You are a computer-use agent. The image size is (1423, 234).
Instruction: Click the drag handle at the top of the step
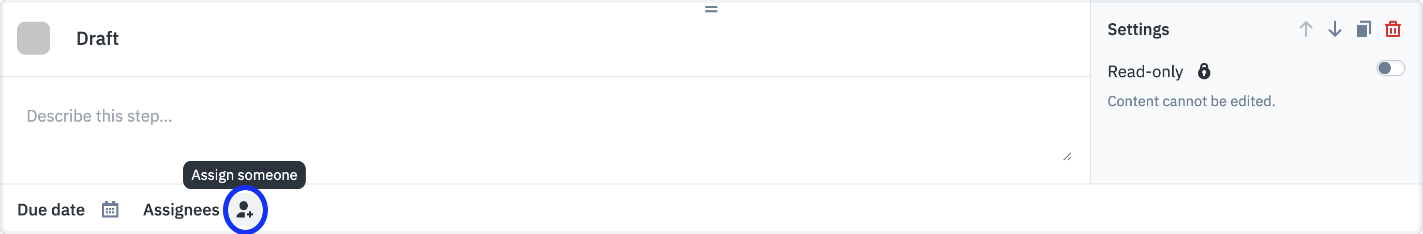coord(711,9)
